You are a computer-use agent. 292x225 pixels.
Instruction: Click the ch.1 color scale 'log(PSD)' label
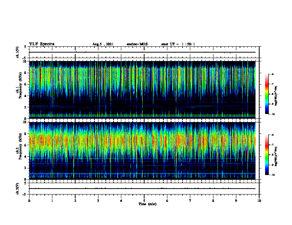[x=276, y=96]
